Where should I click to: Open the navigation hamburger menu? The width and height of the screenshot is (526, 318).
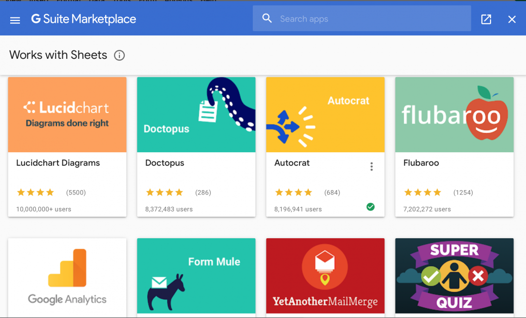point(15,20)
